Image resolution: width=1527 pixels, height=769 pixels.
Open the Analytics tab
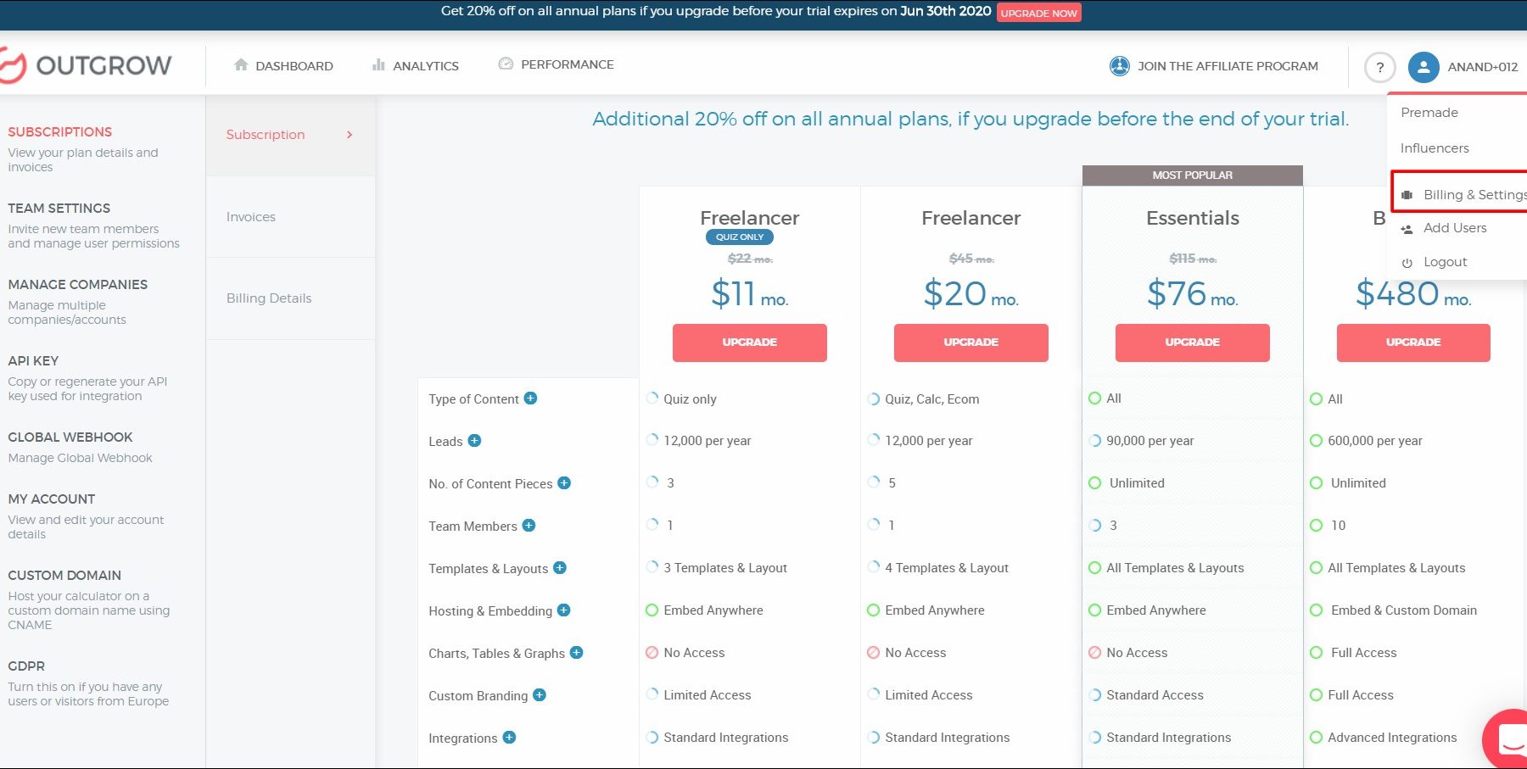coord(416,66)
